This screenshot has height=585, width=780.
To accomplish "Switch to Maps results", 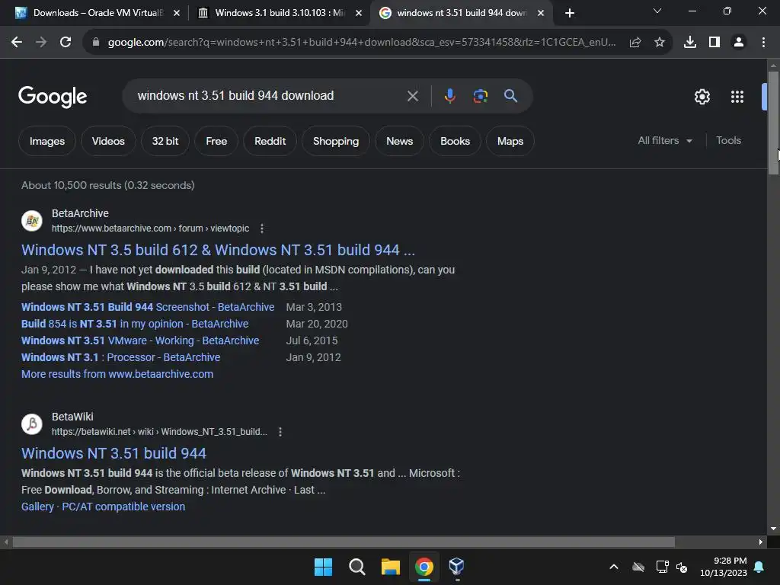I will click(x=510, y=141).
